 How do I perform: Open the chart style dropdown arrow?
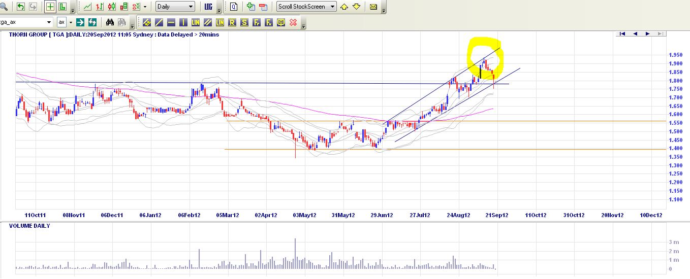click(x=145, y=7)
